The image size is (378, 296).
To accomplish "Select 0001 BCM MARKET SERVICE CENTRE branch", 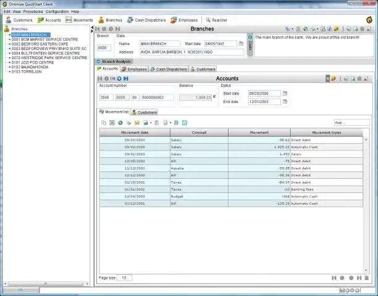I will coord(45,39).
